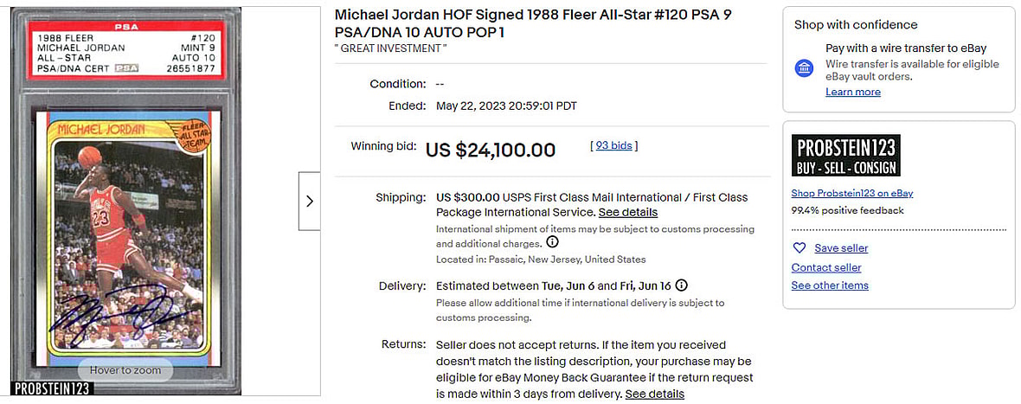This screenshot has height=404, width=1021.
Task: Click the 99.4% positive feedback text
Action: point(847,210)
